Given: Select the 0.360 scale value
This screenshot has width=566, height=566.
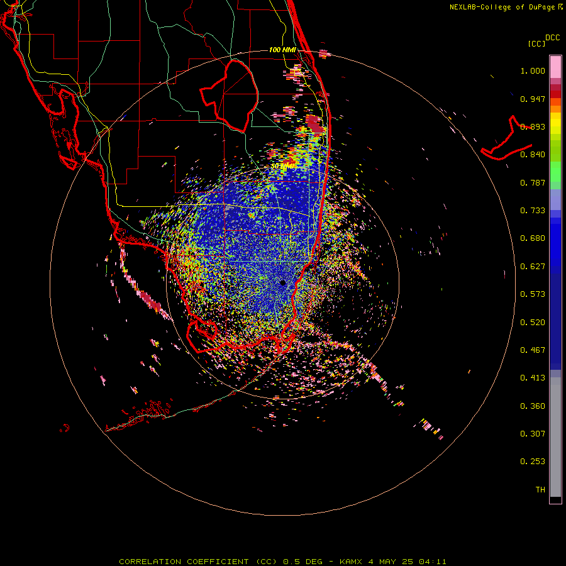Looking at the screenshot, I should pyautogui.click(x=533, y=406).
